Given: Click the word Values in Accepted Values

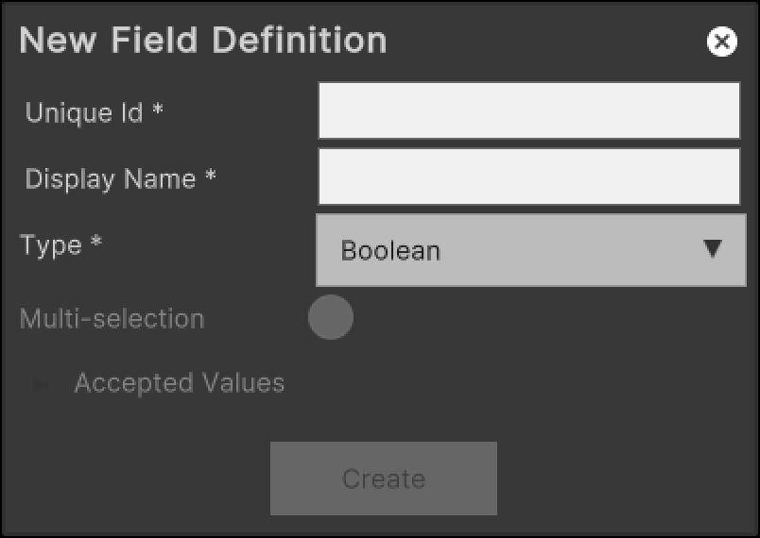Looking at the screenshot, I should [244, 383].
